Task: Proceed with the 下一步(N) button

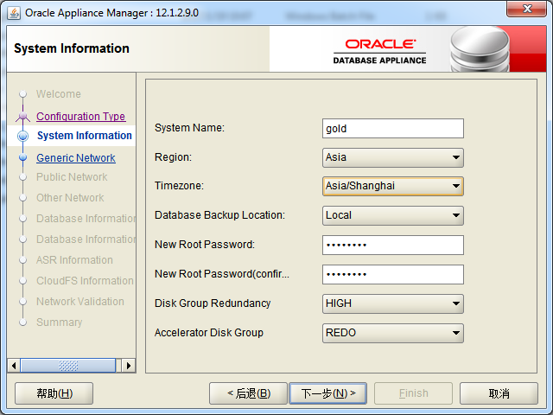Action: click(x=328, y=393)
